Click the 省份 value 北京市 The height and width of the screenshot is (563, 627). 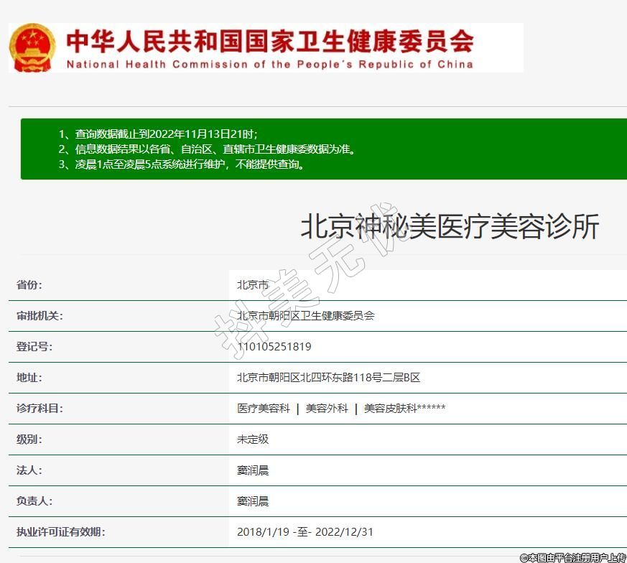[x=253, y=285]
